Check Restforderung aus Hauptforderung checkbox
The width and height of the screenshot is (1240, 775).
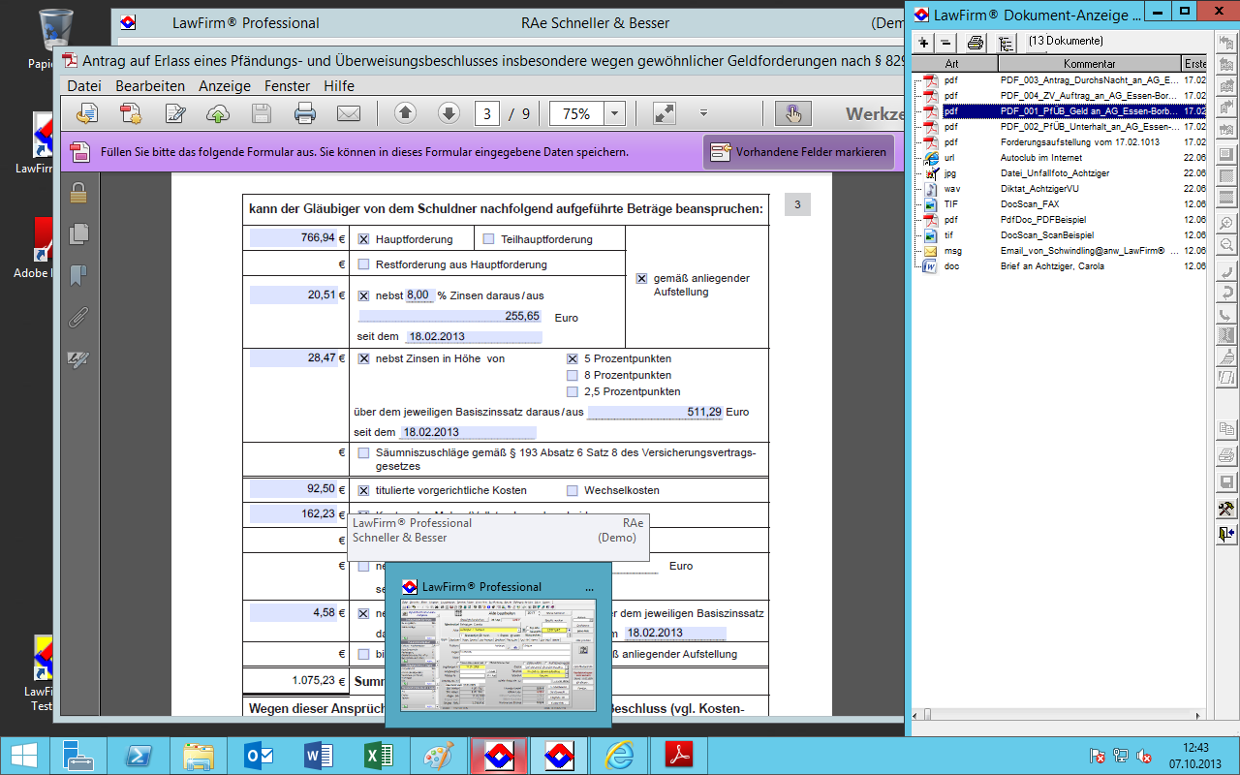point(364,263)
